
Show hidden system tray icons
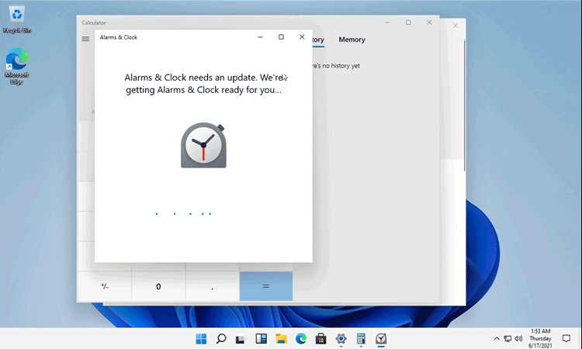pyautogui.click(x=497, y=338)
